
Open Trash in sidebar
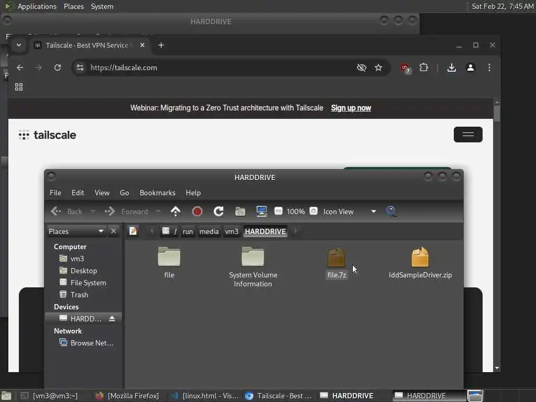click(x=80, y=295)
